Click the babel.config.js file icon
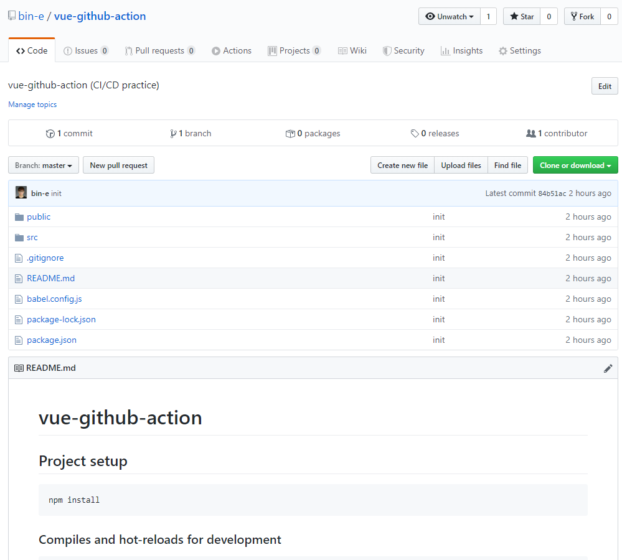This screenshot has height=560, width=622. point(19,299)
